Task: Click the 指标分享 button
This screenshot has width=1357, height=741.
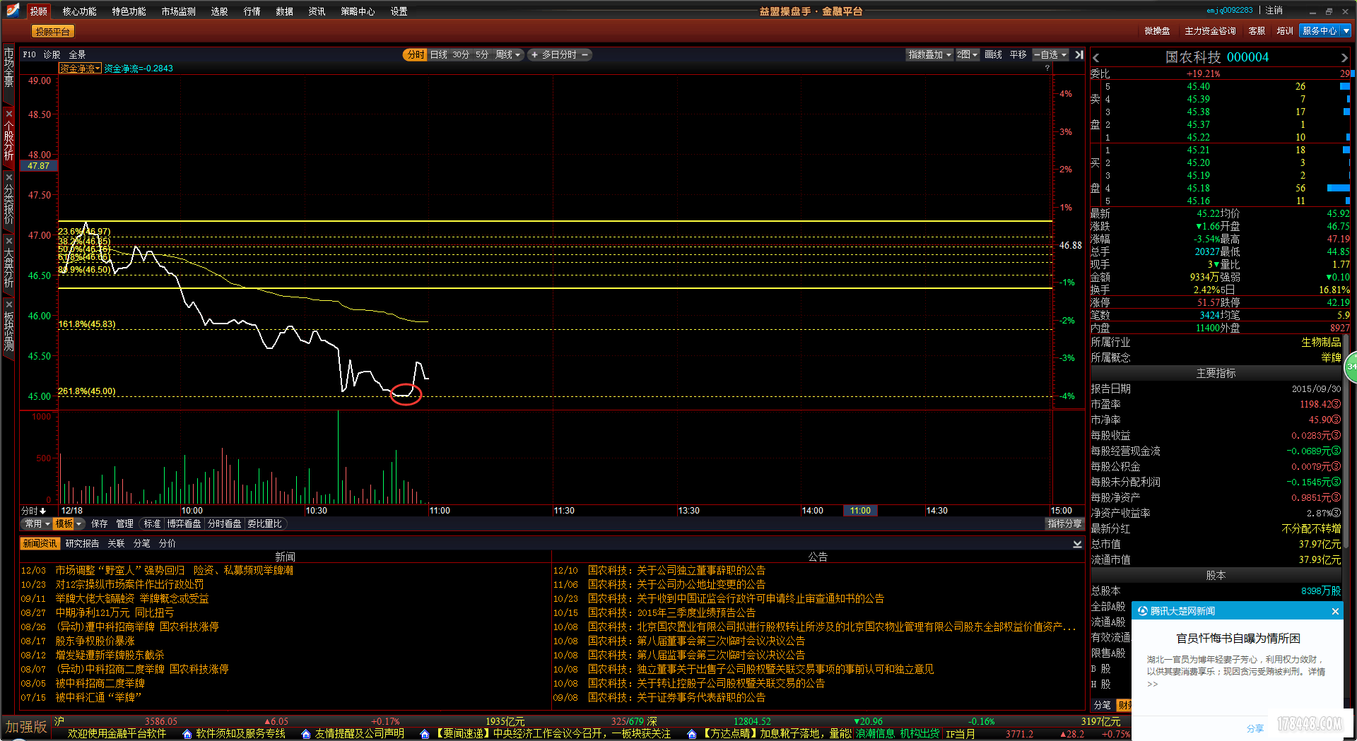Action: coord(1064,523)
